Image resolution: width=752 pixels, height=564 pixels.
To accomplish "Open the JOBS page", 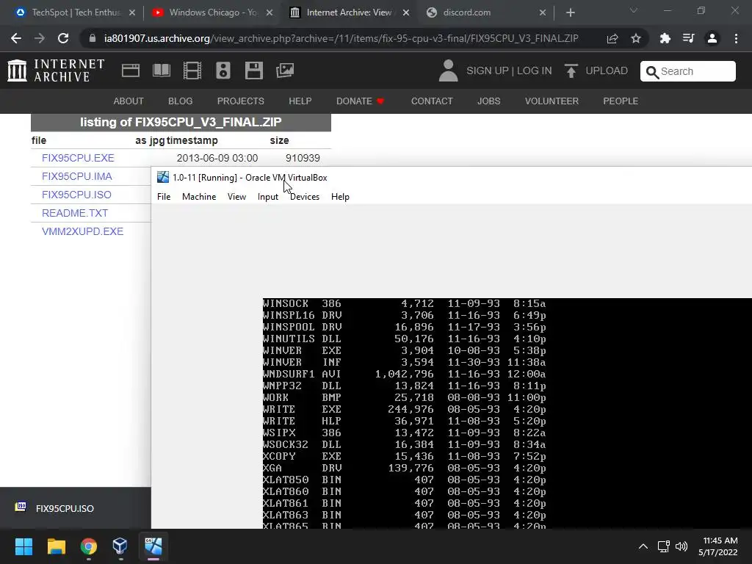I will [488, 101].
